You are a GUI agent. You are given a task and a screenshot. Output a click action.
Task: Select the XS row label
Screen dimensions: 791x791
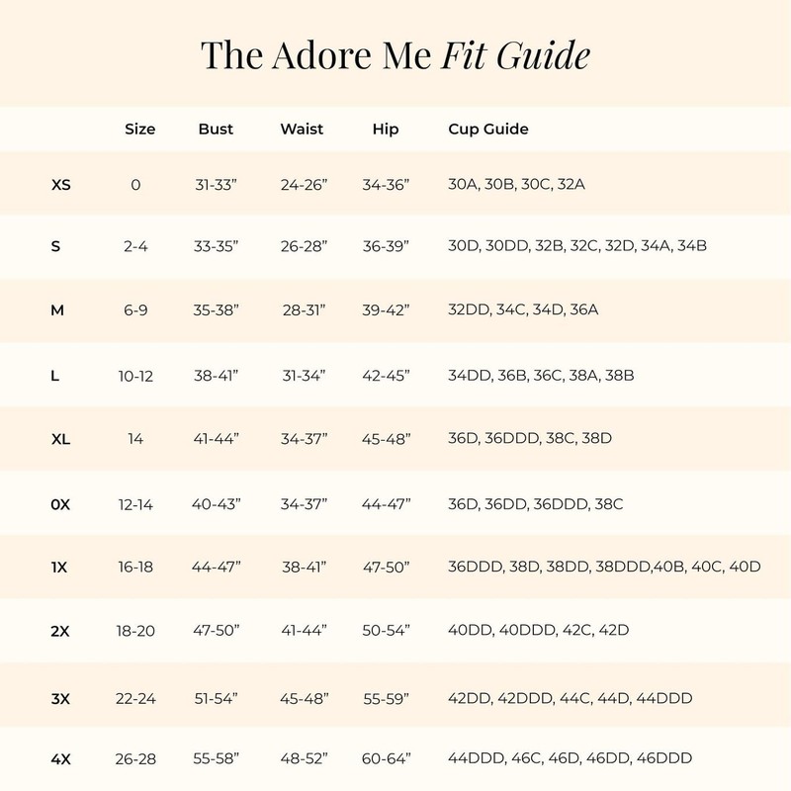coord(60,184)
